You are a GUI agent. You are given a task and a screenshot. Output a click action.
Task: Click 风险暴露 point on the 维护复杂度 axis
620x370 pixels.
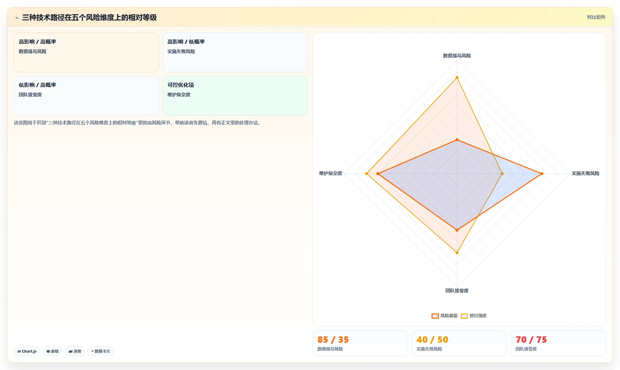[x=378, y=174]
